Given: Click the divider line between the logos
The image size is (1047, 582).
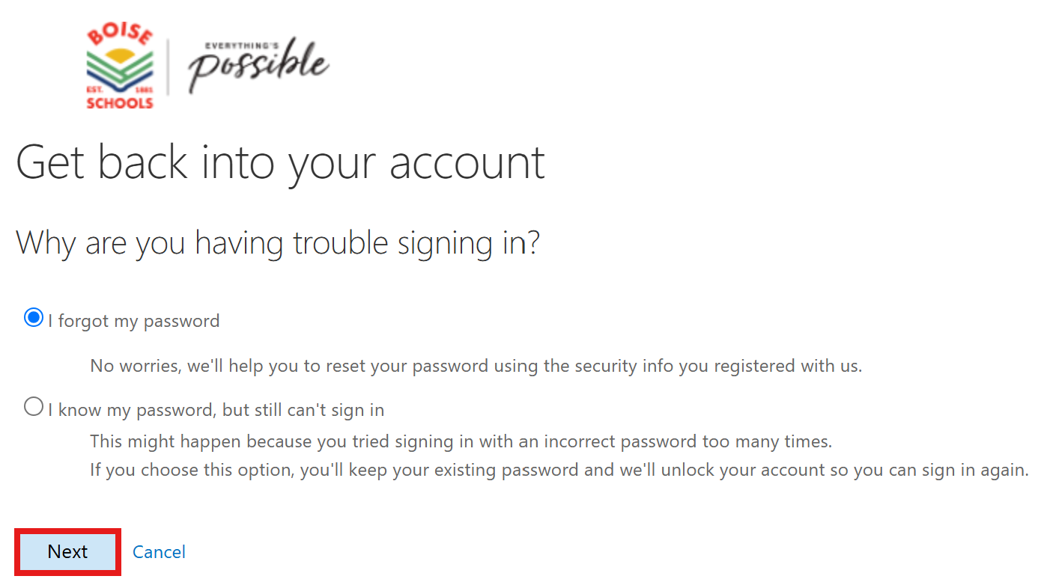Looking at the screenshot, I should 168,67.
